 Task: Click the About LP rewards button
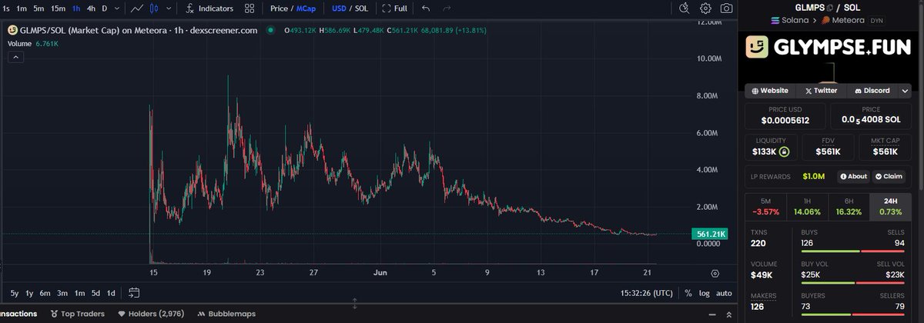852,176
